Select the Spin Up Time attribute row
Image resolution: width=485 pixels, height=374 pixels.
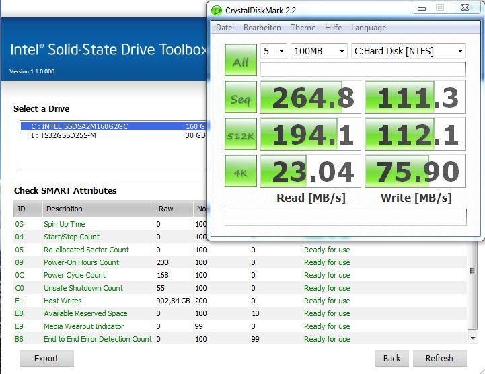(110, 224)
